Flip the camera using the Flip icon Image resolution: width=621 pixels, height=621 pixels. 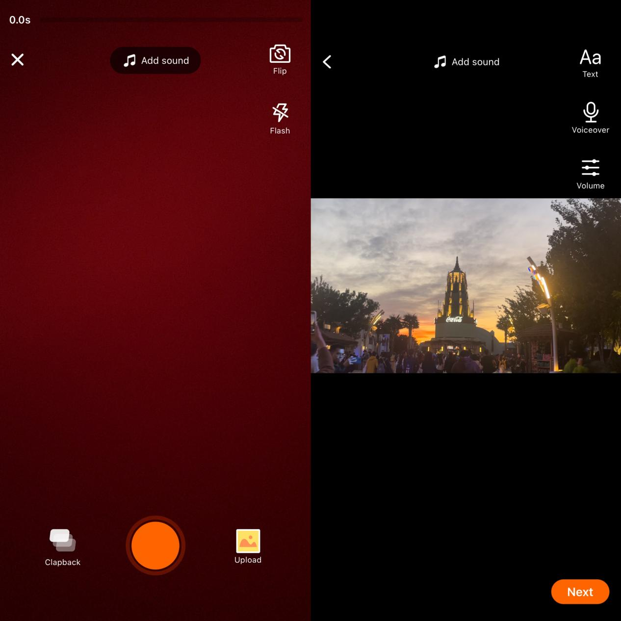tap(280, 54)
